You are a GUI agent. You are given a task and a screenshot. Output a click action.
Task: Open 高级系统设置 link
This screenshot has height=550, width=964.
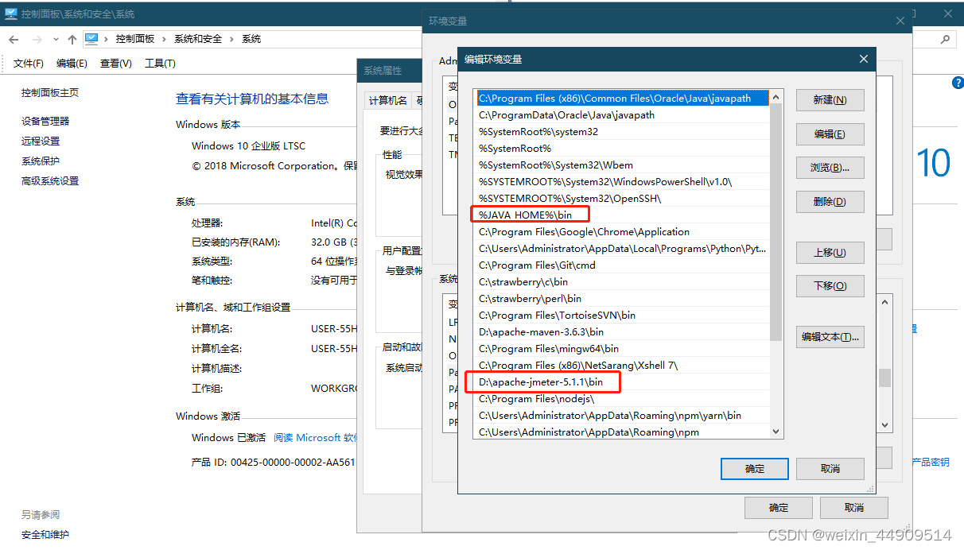click(50, 180)
